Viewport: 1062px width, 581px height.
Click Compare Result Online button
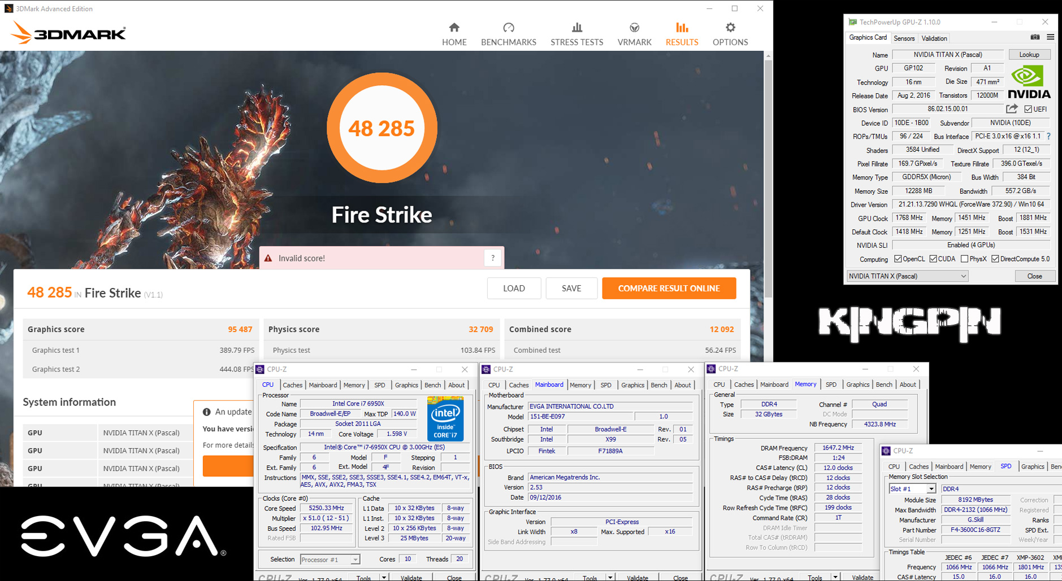[669, 288]
